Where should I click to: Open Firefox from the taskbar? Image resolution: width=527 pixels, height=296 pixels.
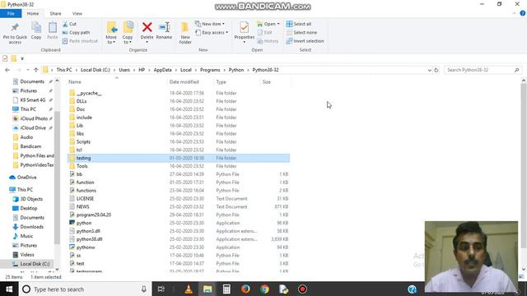pyautogui.click(x=245, y=289)
